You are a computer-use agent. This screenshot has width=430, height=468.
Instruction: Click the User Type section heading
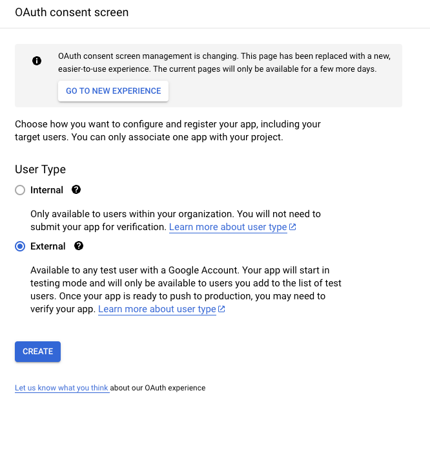pos(40,169)
